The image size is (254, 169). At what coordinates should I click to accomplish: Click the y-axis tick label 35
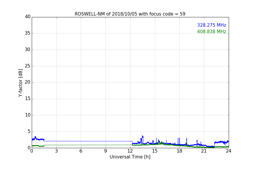28,33
